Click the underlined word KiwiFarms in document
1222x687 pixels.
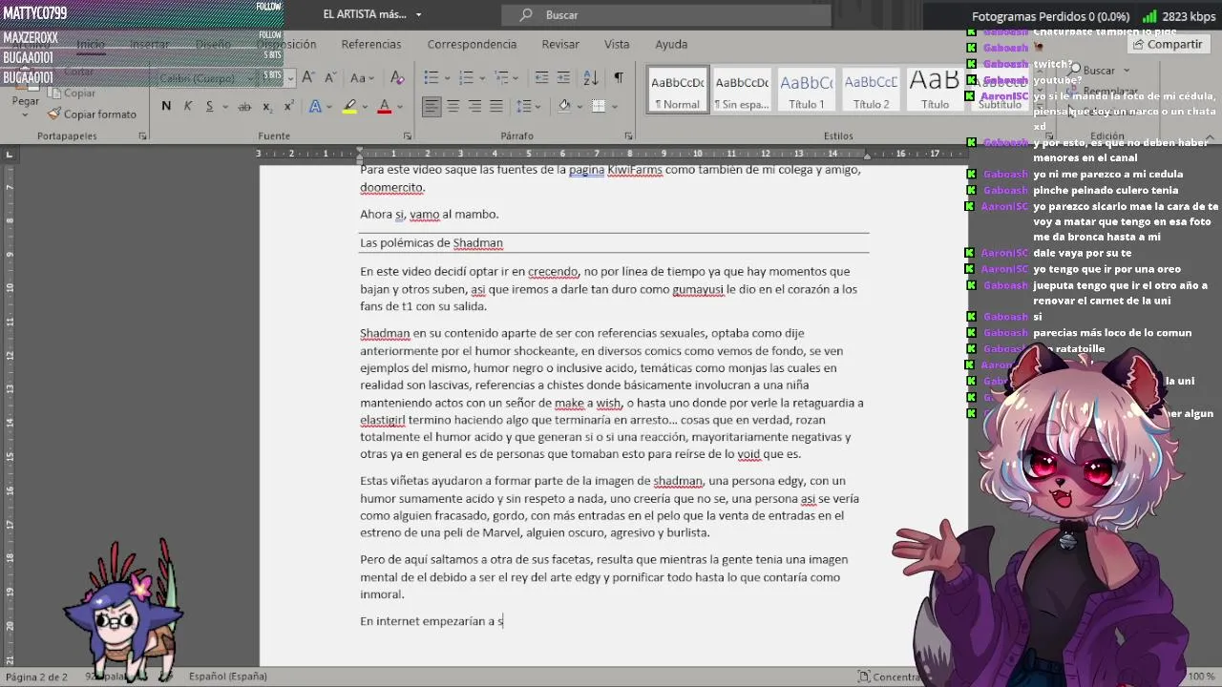click(x=635, y=170)
